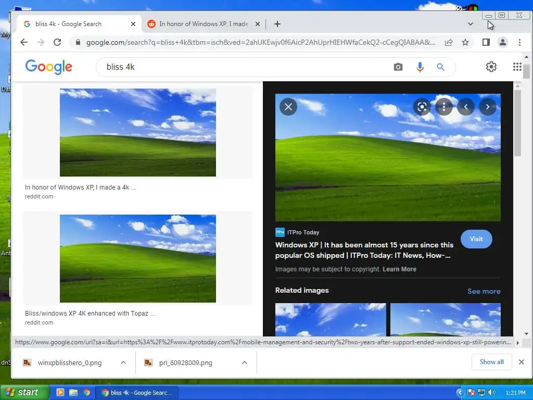Start voice search with the microphone icon
The width and height of the screenshot is (533, 400).
420,67
